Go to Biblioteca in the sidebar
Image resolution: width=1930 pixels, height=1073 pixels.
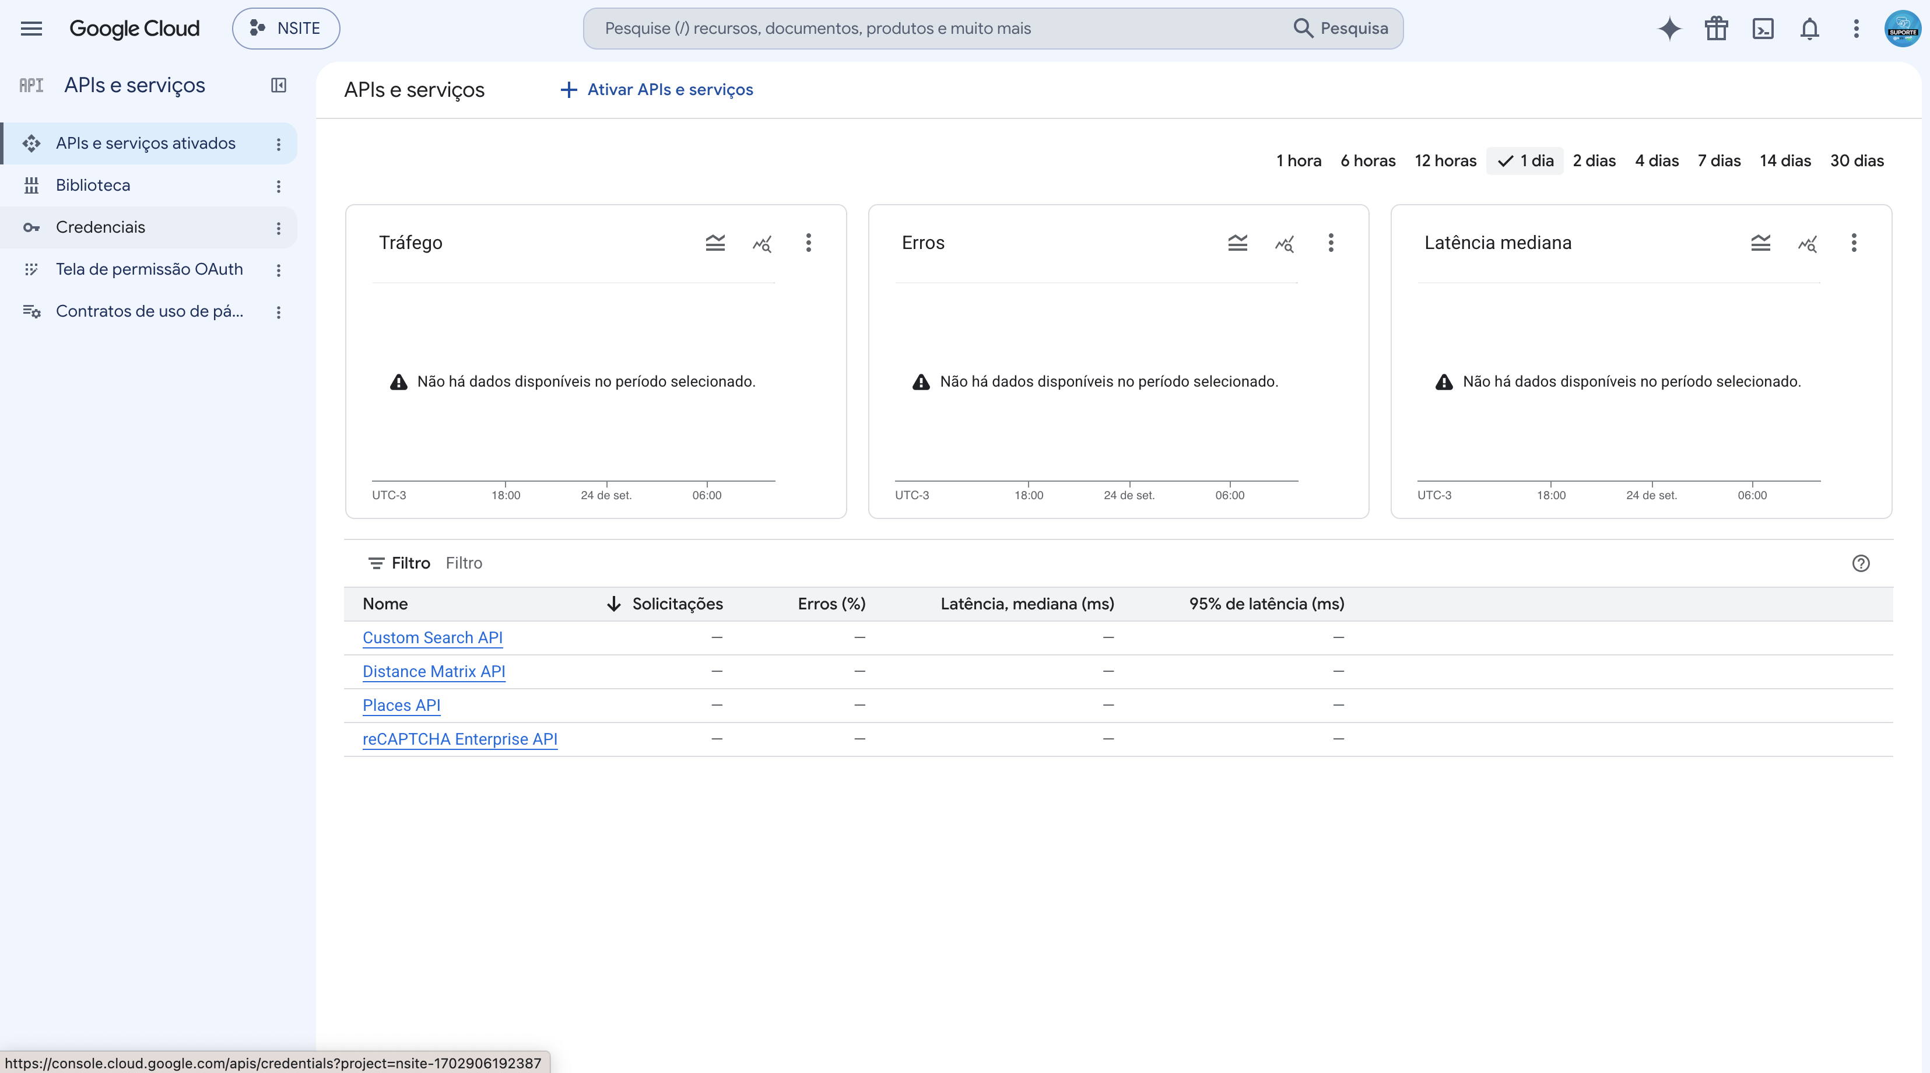93,185
